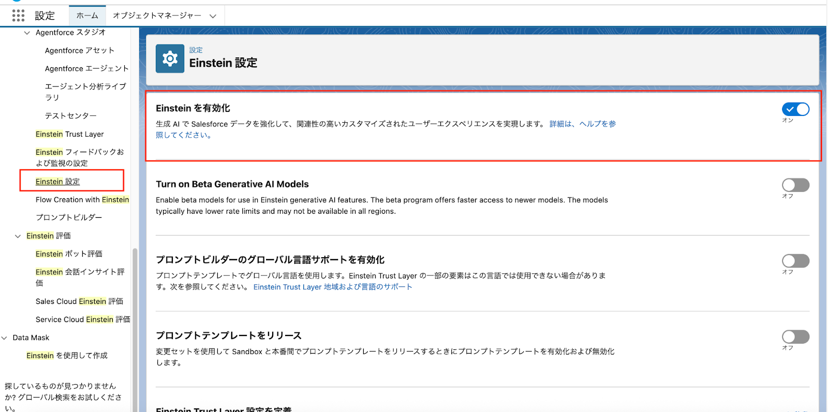This screenshot has width=828, height=412.
Task: Open Einstein Trust Layer in sidebar
Action: click(70, 134)
